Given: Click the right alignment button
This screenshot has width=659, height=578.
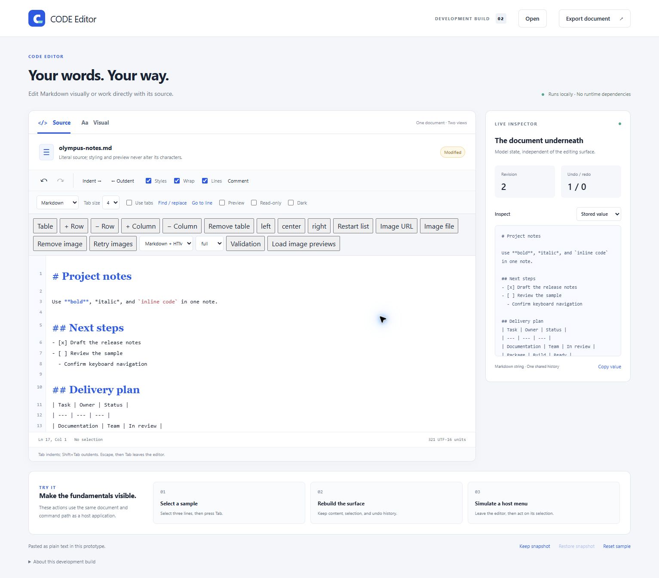Looking at the screenshot, I should point(319,226).
